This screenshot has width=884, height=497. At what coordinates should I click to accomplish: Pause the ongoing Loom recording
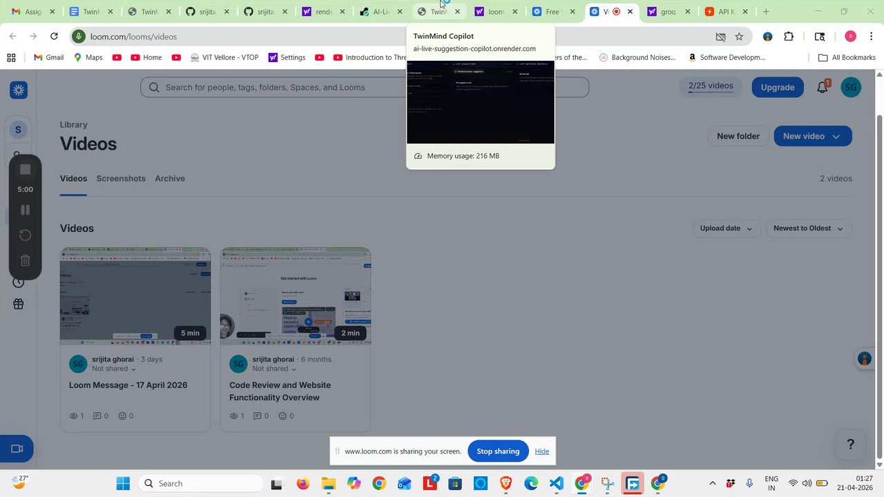point(26,210)
